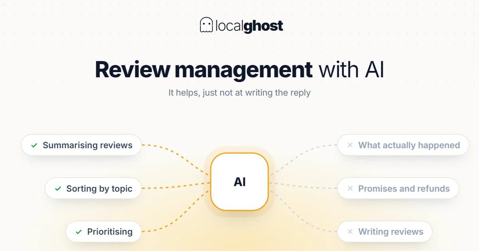Viewport: 479px width, 251px height.
Task: Click the green check beside Summarising reviews
Action: tap(34, 145)
